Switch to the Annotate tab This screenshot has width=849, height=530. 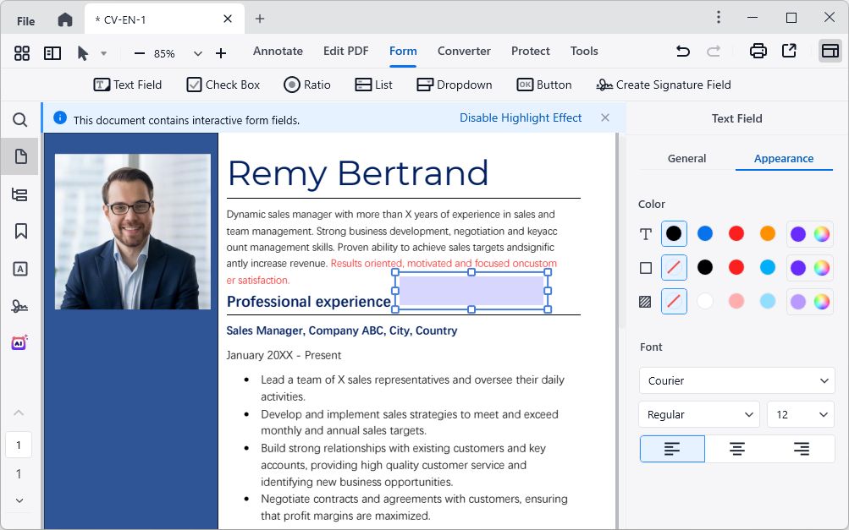pos(278,51)
